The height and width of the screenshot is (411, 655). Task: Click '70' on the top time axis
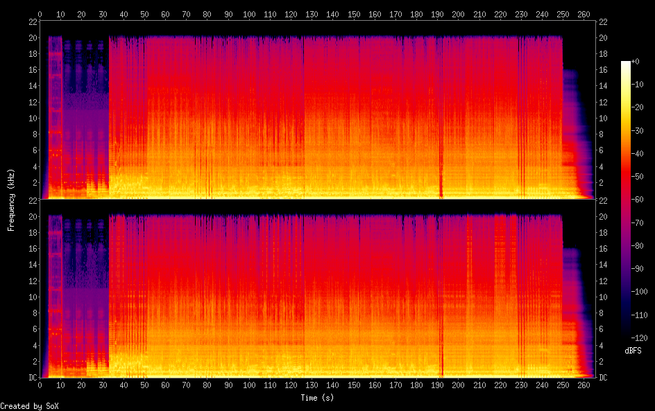[187, 14]
